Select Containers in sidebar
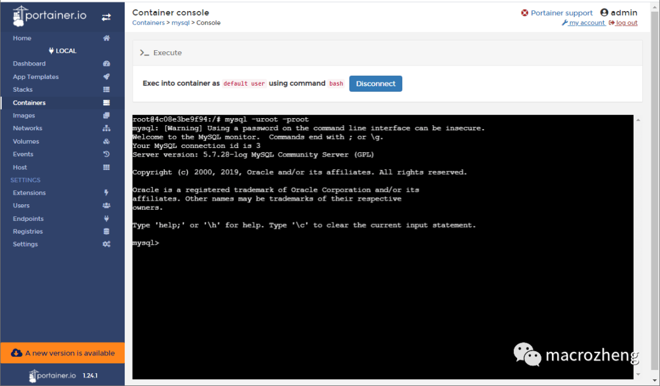 [x=62, y=102]
